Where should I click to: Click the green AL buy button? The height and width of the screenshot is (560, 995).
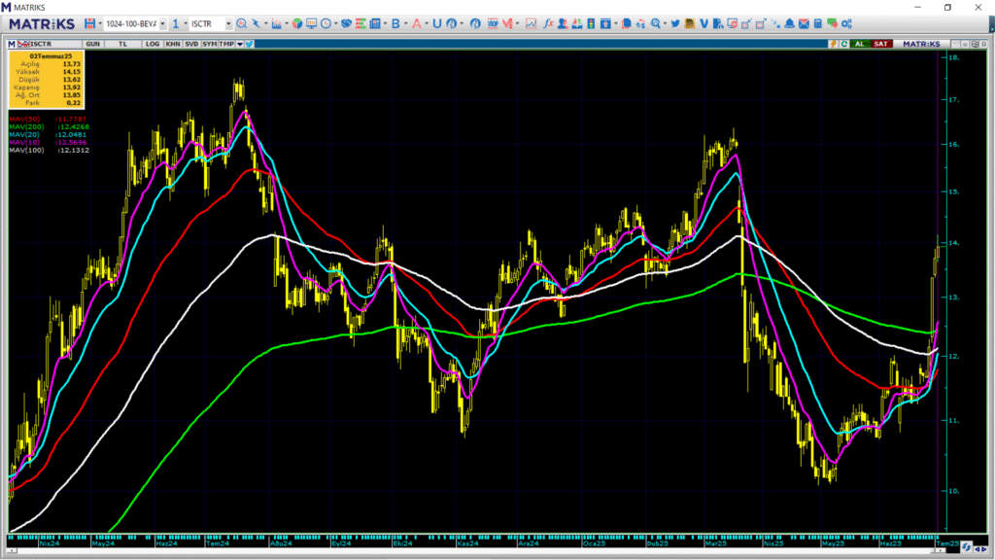860,44
